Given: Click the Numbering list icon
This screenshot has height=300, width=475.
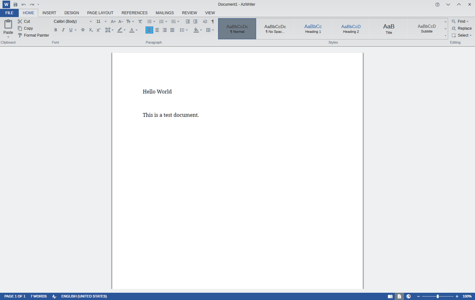Looking at the screenshot, I should click(x=161, y=22).
